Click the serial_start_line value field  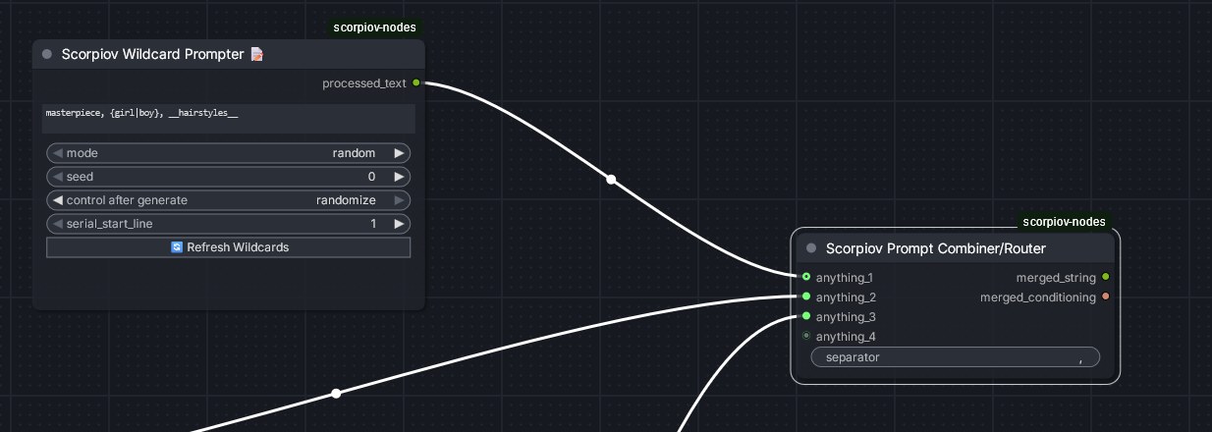(x=228, y=224)
